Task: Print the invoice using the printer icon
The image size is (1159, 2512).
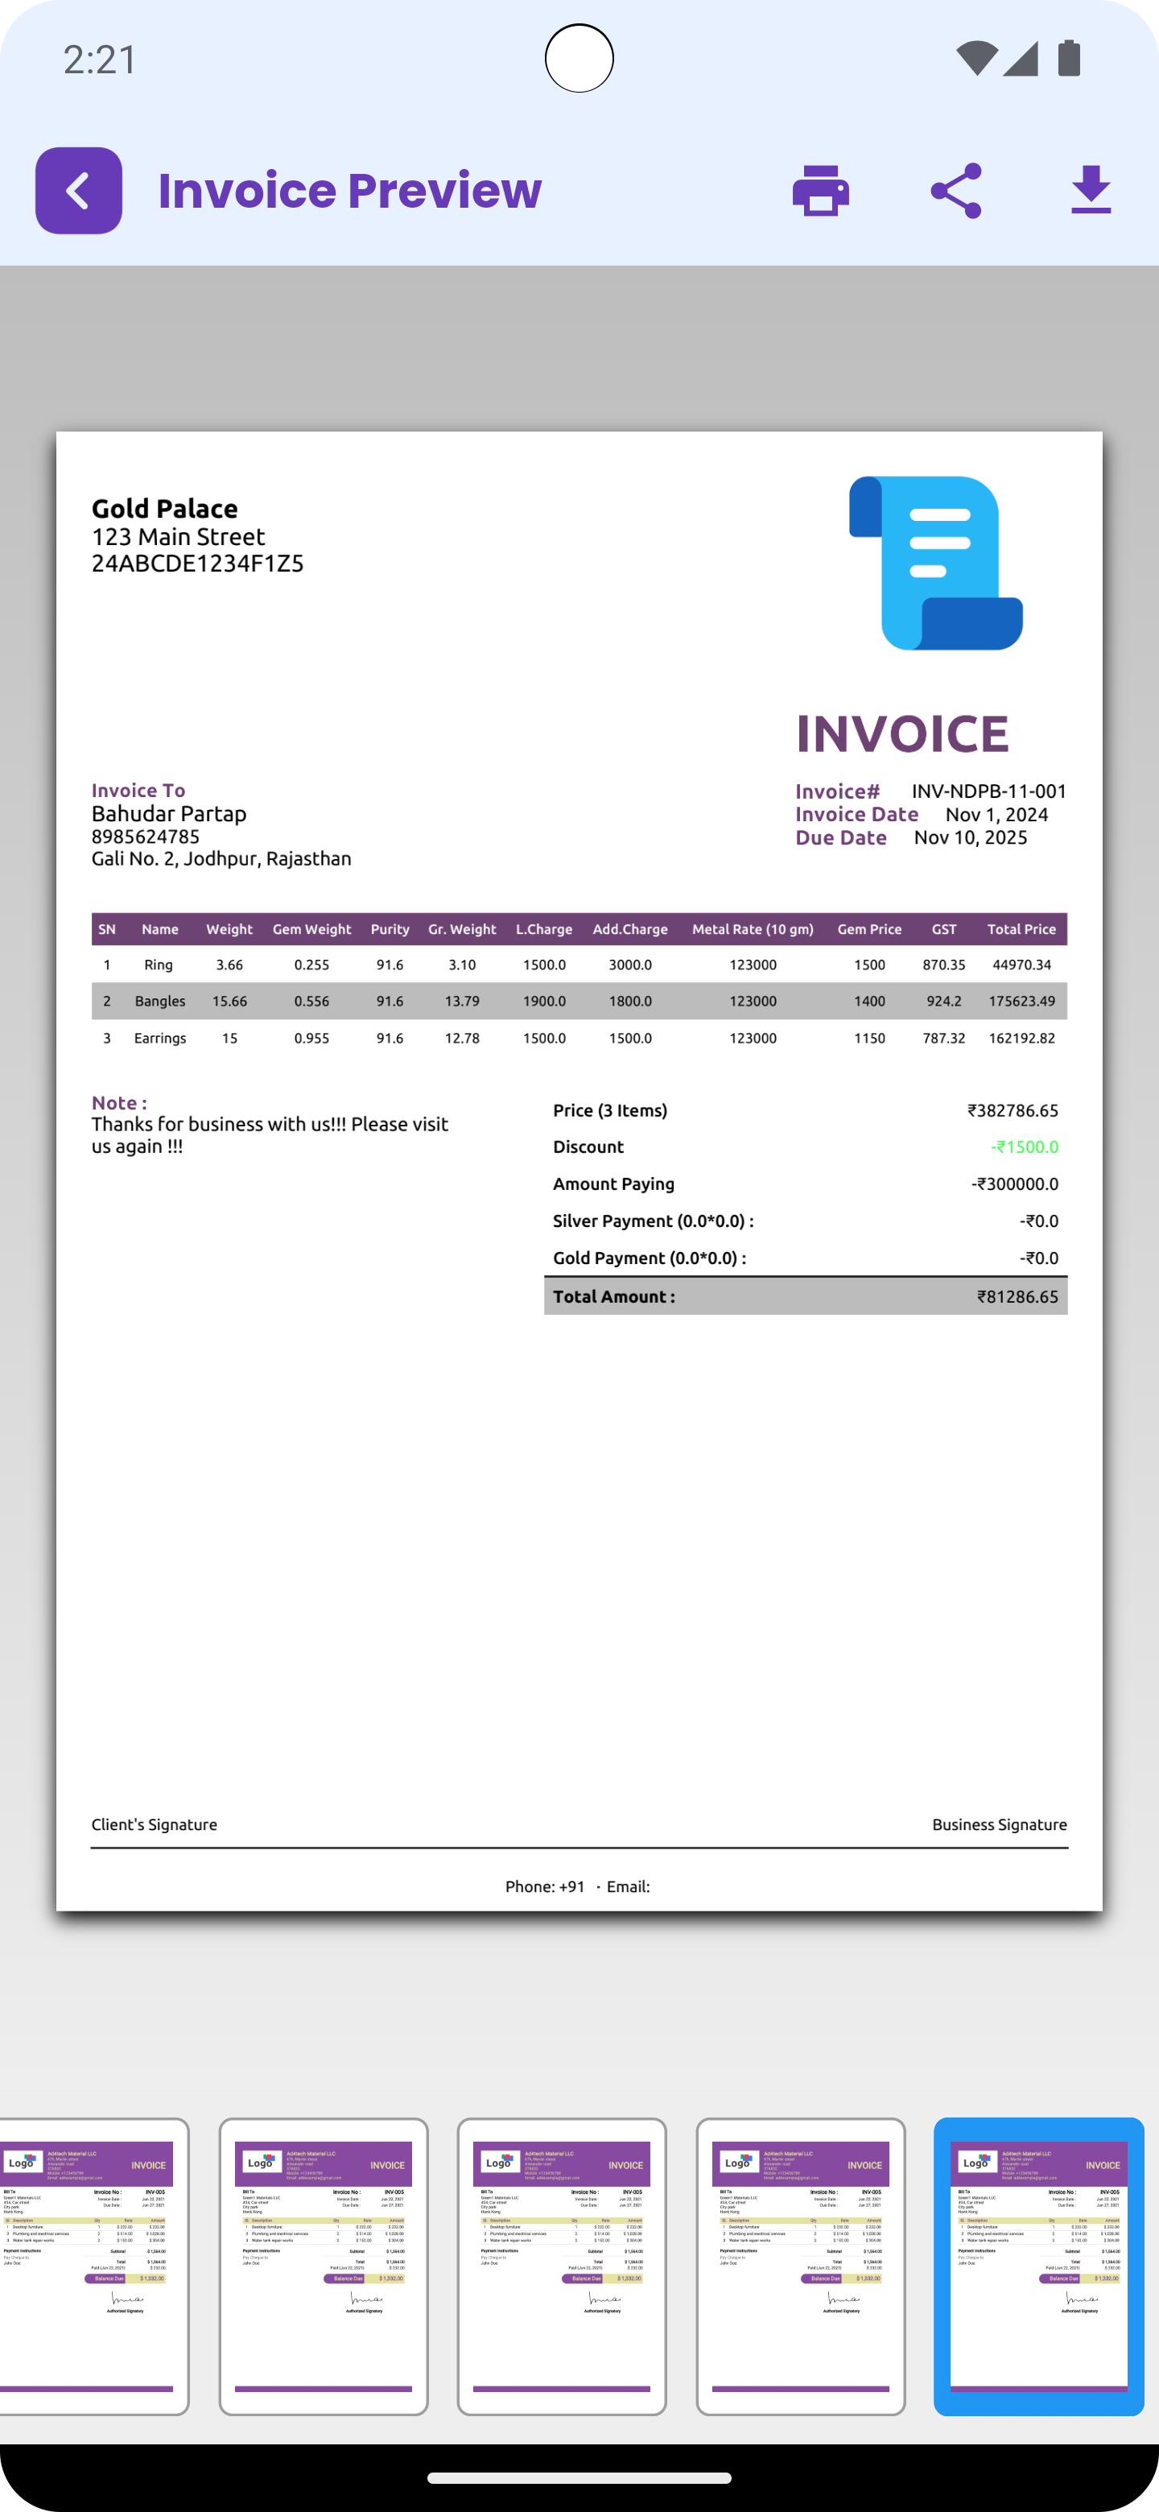Action: (x=820, y=190)
